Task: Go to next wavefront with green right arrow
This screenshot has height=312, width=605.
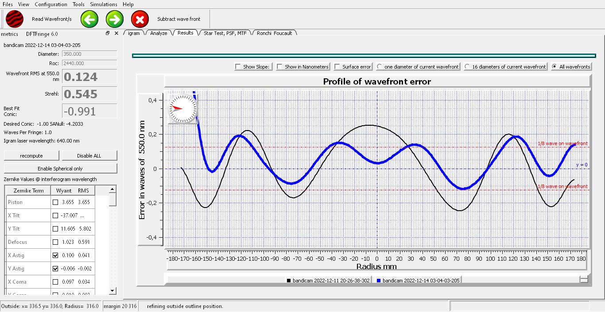Action: (x=115, y=19)
